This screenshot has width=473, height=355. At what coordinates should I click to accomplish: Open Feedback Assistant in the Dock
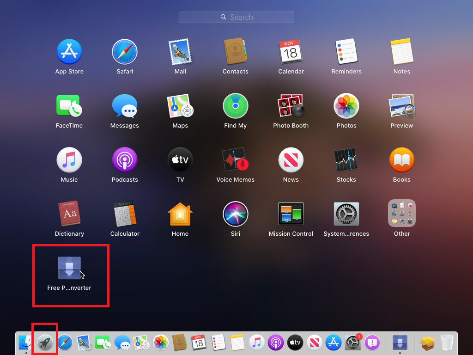pyautogui.click(x=372, y=343)
